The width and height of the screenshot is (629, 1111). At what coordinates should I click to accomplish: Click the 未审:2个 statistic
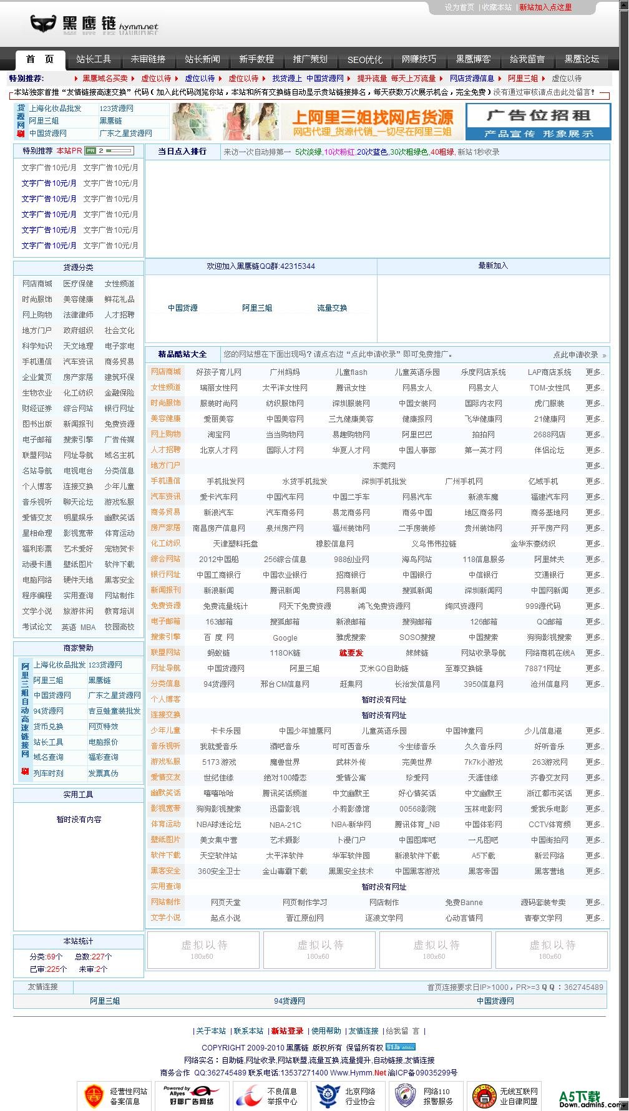[93, 969]
